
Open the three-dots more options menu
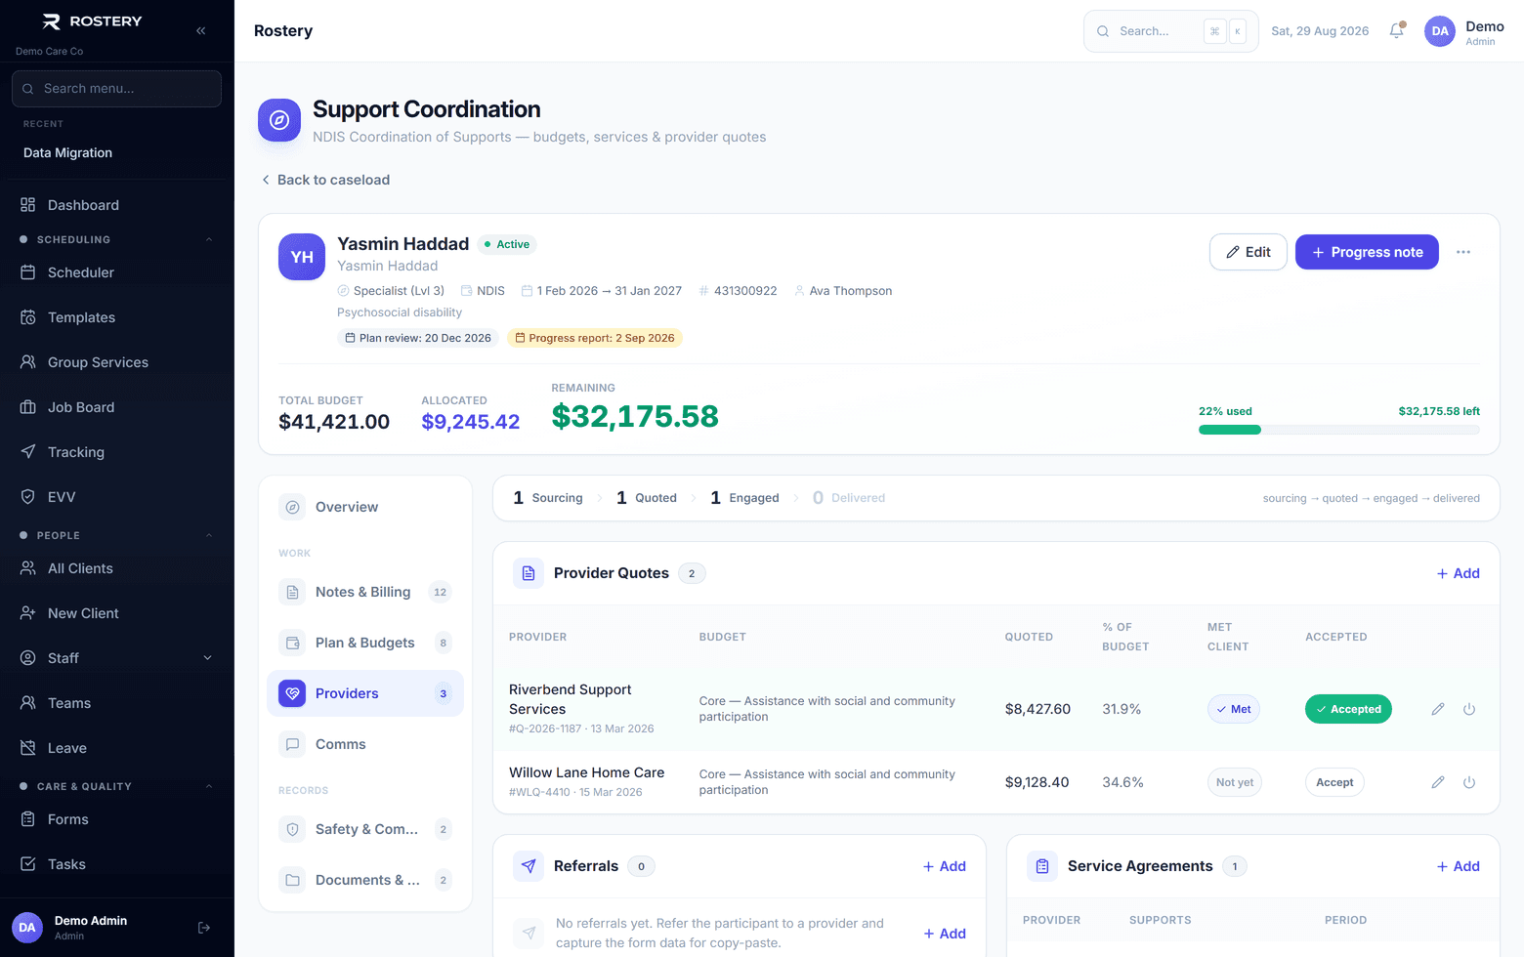pyautogui.click(x=1463, y=252)
